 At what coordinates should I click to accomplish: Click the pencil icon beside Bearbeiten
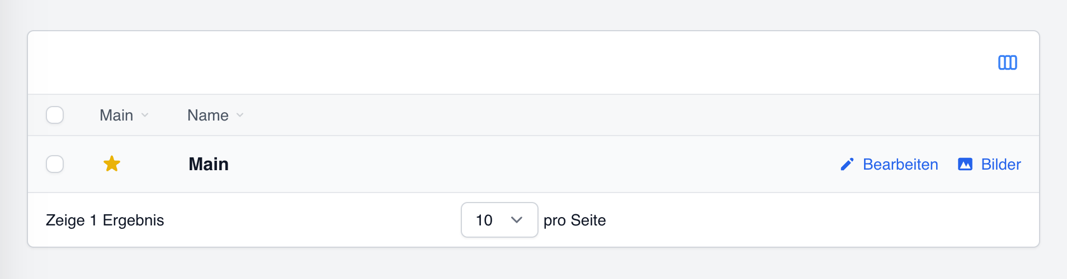pos(847,165)
